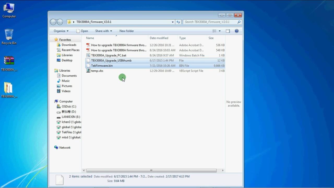334x188 pixels.
Task: Select the mbd network drive
Action: 71,137
